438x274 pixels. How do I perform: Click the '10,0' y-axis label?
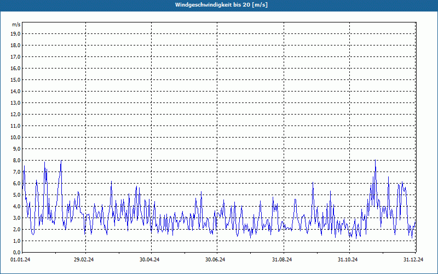(x=16, y=138)
